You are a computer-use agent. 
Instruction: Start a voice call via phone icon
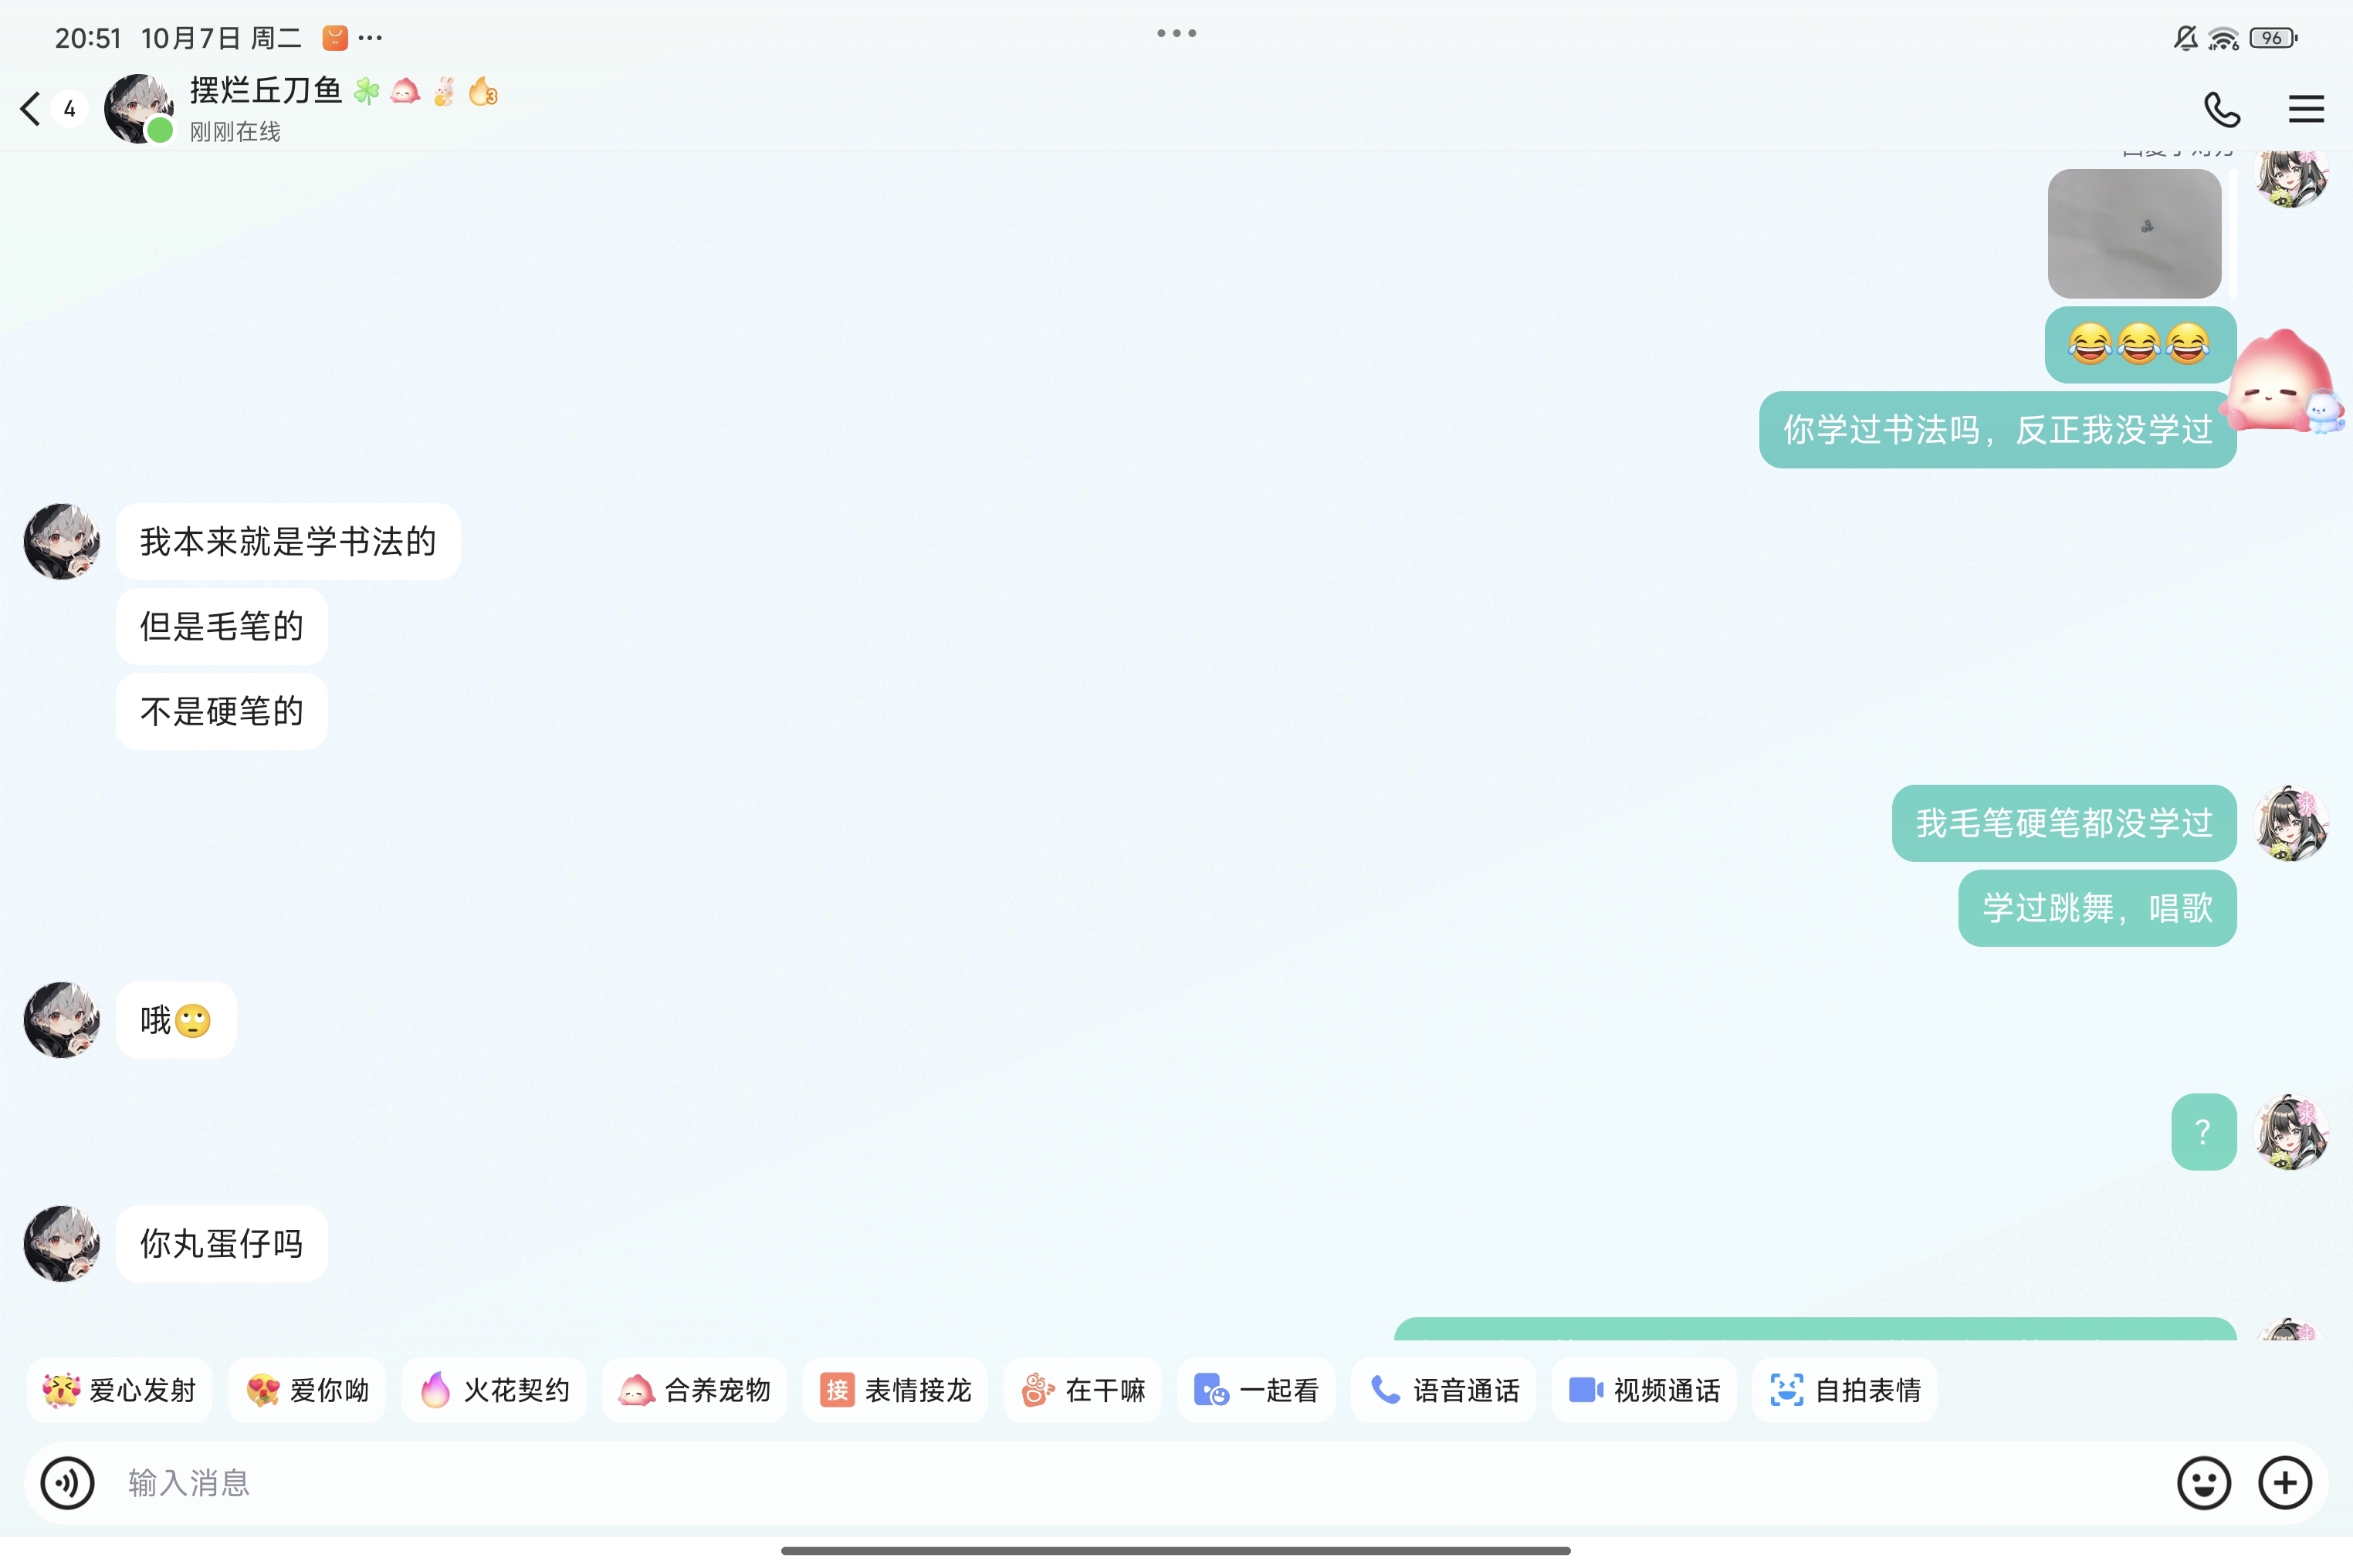[x=2221, y=109]
